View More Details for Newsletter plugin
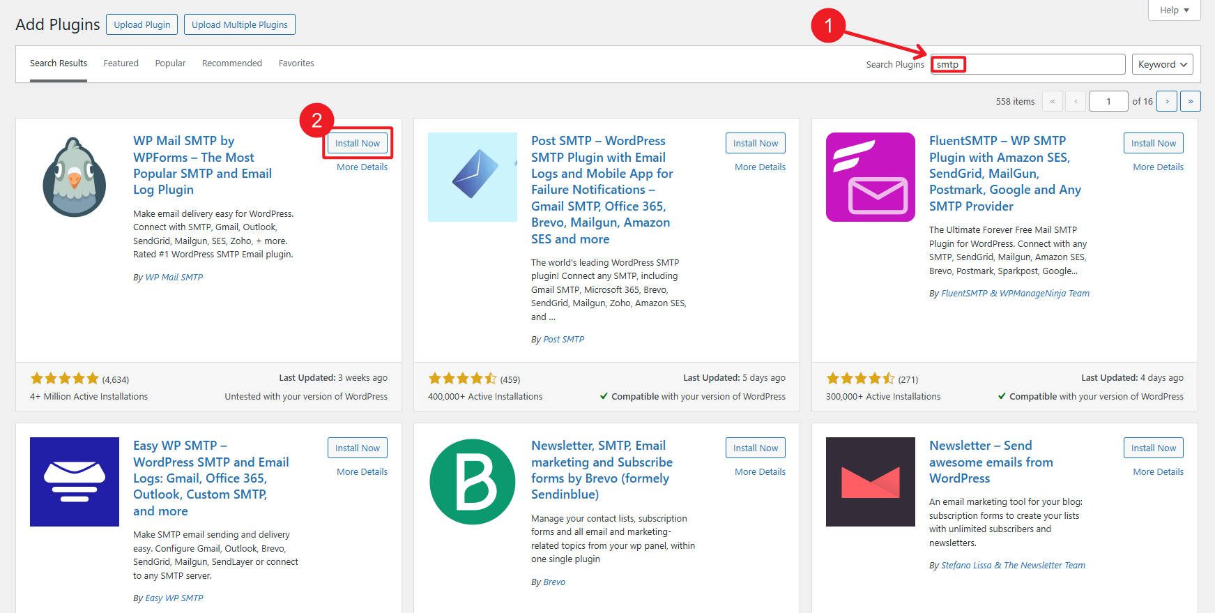 pyautogui.click(x=1158, y=471)
